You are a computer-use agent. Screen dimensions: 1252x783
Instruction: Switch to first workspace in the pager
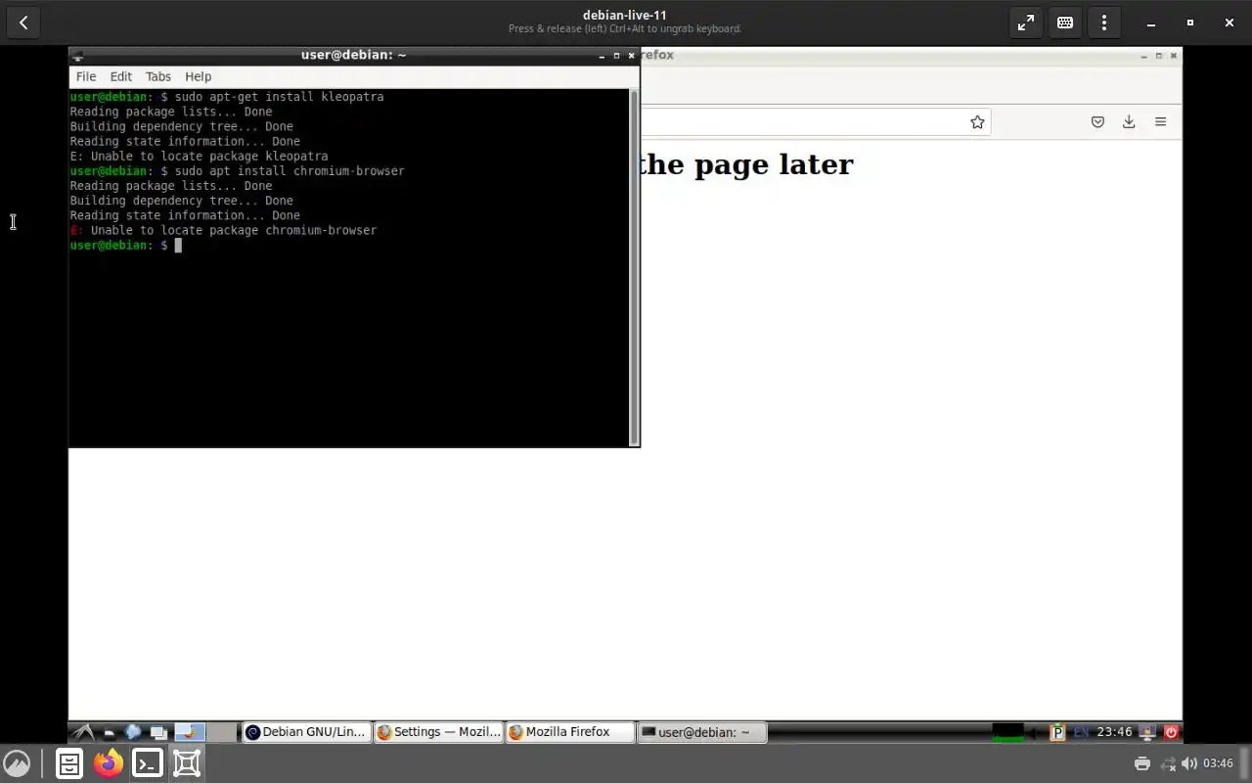tap(190, 732)
